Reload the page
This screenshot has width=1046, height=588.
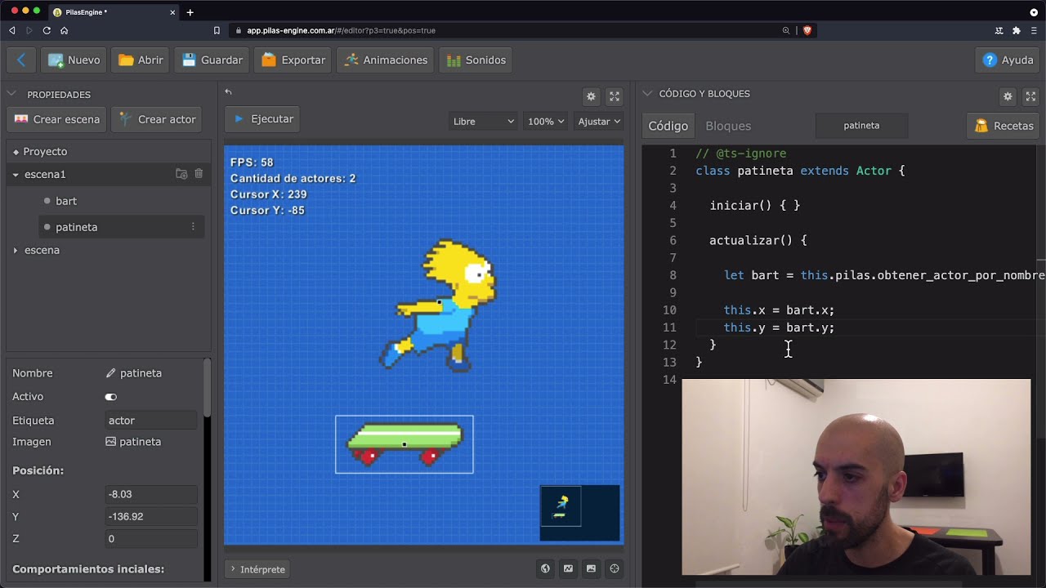[x=47, y=30]
